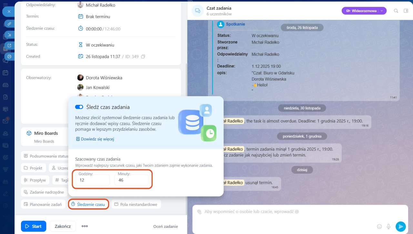This screenshot has height=234, width=413.
Task: Toggle the chat sidebar panel icon
Action: point(406,11)
